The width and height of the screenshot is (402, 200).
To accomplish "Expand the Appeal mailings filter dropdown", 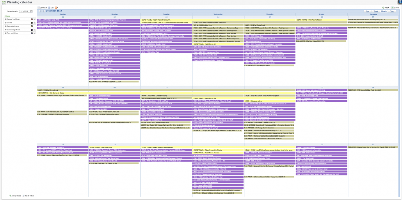I will [34, 19].
